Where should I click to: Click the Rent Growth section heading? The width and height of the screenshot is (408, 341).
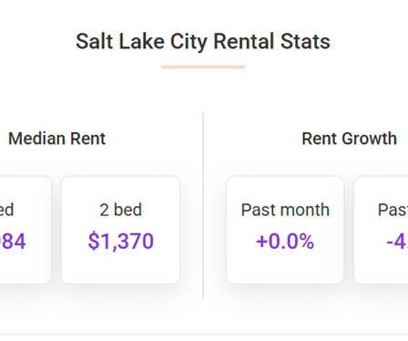coord(349,139)
